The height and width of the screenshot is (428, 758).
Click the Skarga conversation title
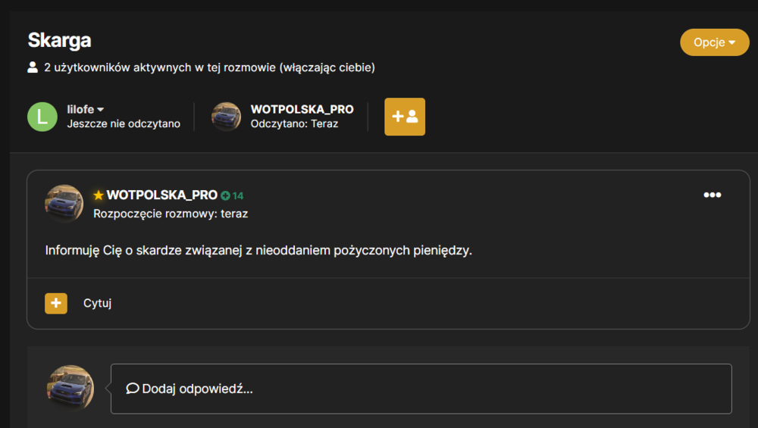[59, 40]
